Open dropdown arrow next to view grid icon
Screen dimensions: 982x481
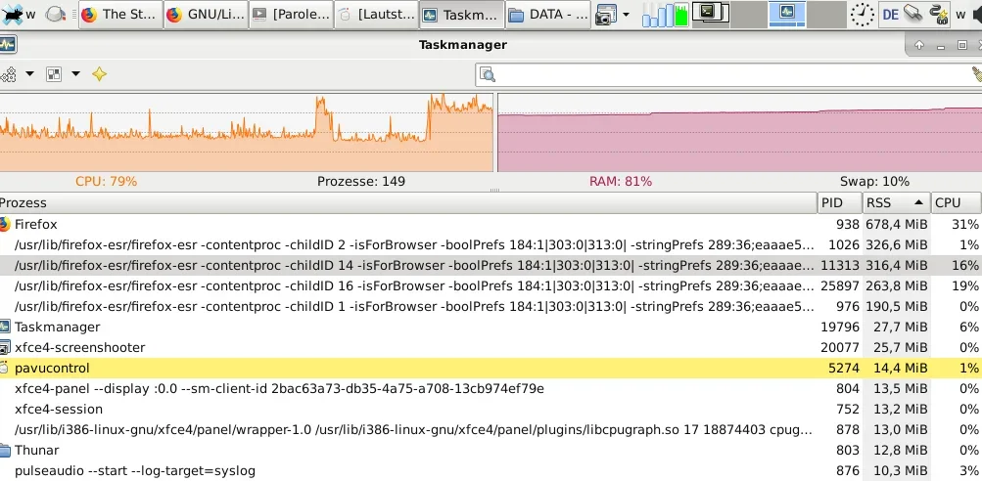tap(75, 73)
